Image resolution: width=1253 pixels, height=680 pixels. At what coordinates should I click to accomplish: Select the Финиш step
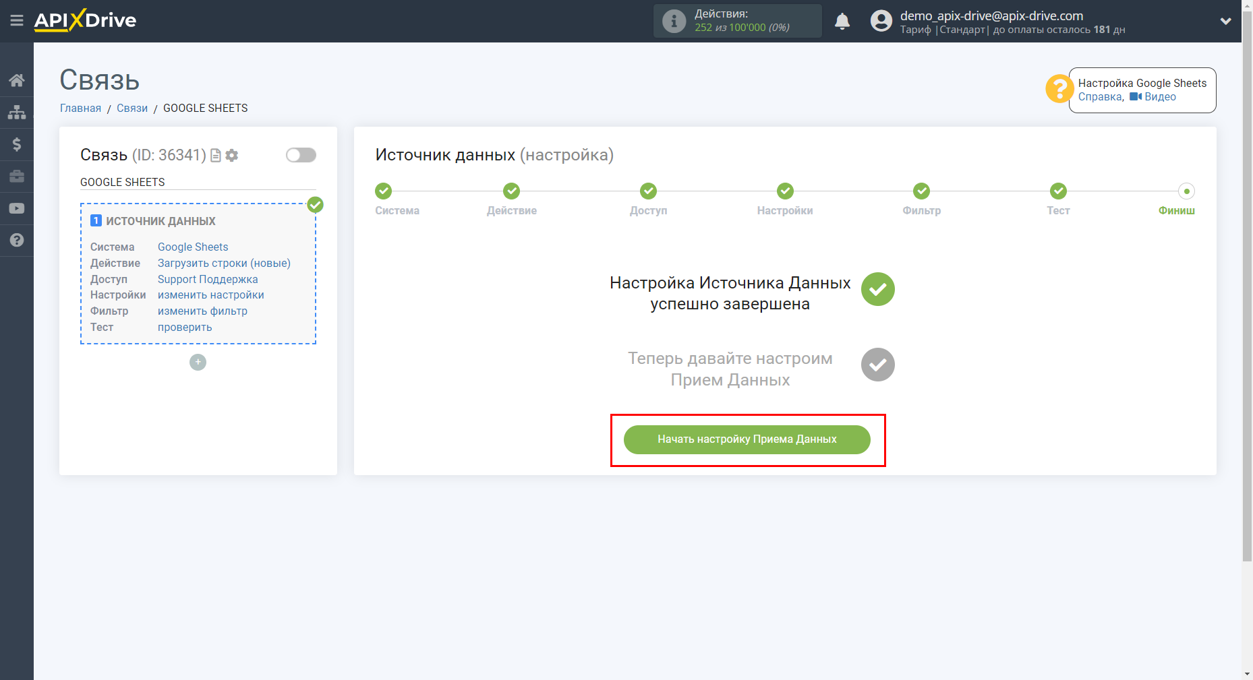point(1186,191)
